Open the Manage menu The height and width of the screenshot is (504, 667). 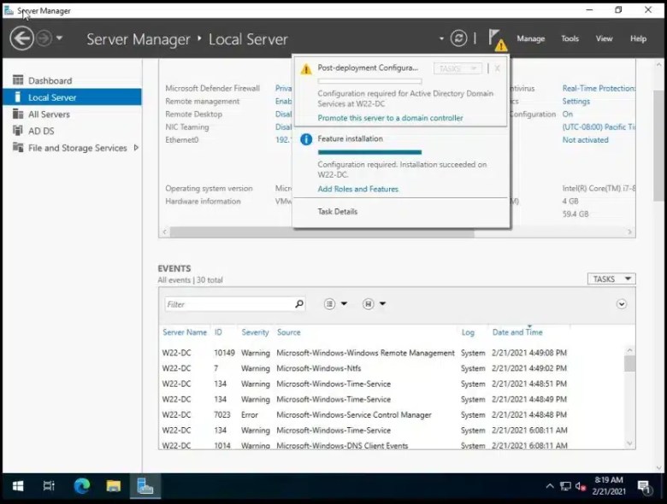click(530, 38)
